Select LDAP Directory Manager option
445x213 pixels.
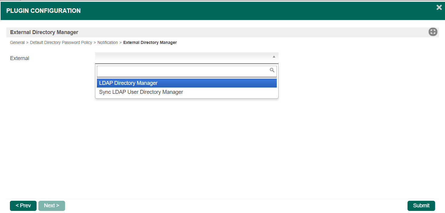tap(187, 83)
